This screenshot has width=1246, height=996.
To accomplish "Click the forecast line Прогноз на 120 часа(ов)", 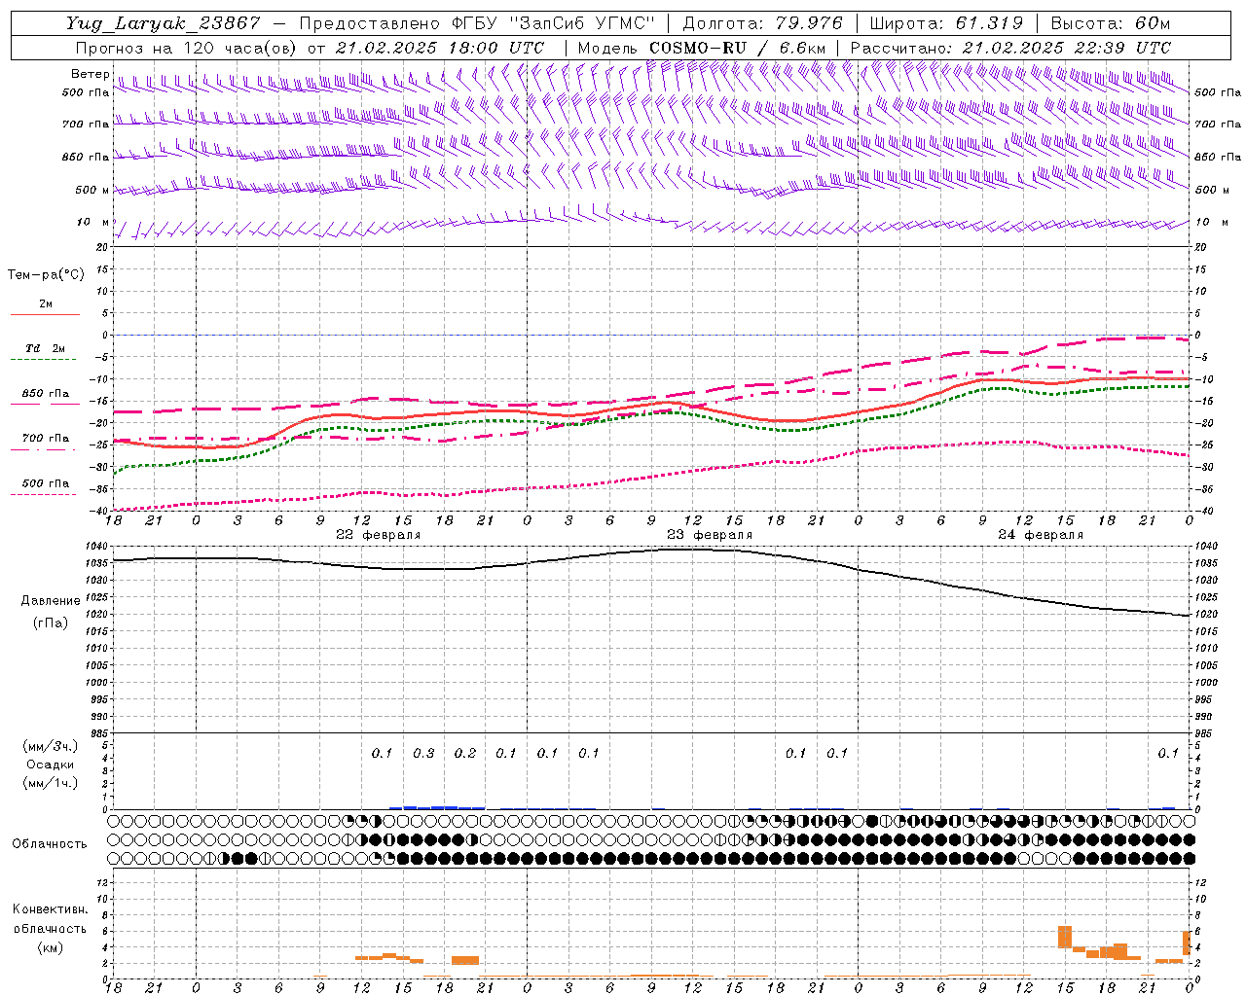I will tap(188, 48).
